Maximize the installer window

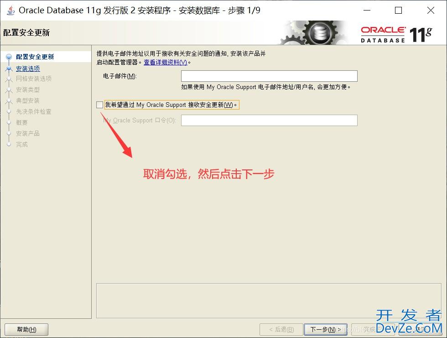click(398, 11)
